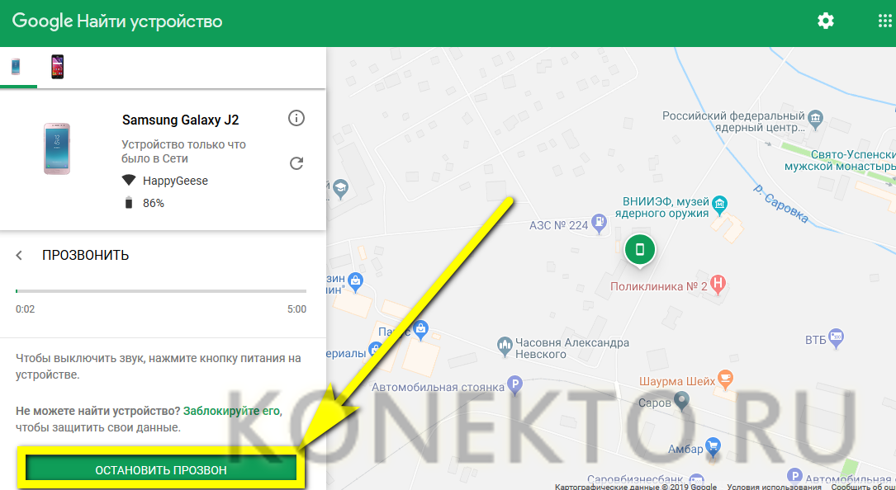Click Заблокируйте его link
Viewport: 896px width, 490px height.
(232, 411)
